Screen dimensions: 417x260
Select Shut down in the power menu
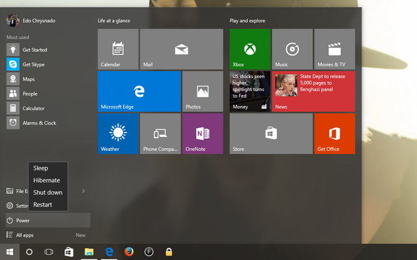point(48,192)
